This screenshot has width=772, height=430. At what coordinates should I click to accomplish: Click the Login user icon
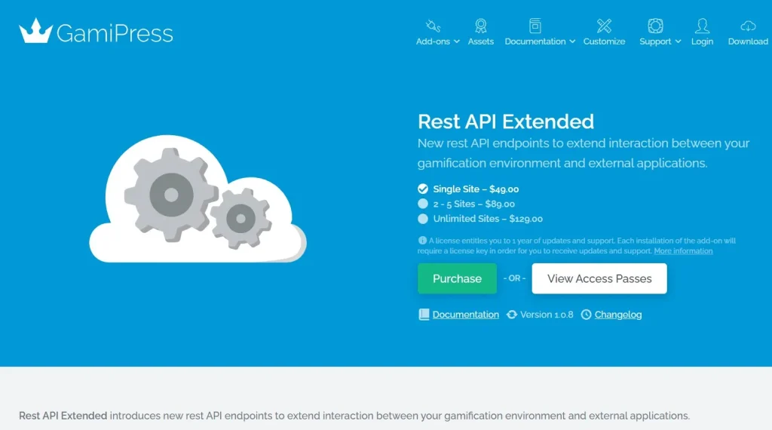point(702,26)
